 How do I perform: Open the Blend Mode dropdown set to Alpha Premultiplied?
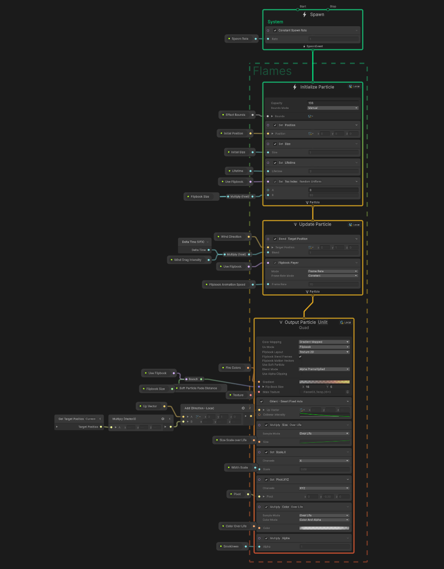pos(324,369)
